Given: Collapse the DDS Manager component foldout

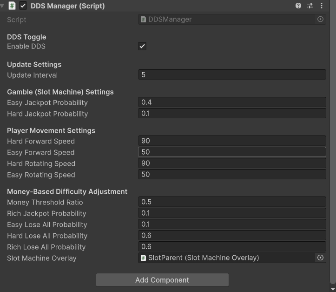Looking at the screenshot, I should tap(3, 6).
